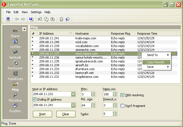The height and width of the screenshot is (127, 183).
Task: Click the Pkt. size value field
Action: coord(86,105)
